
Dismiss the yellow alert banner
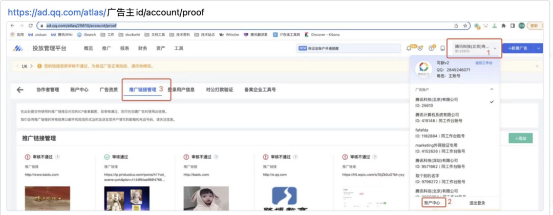[x=537, y=66]
